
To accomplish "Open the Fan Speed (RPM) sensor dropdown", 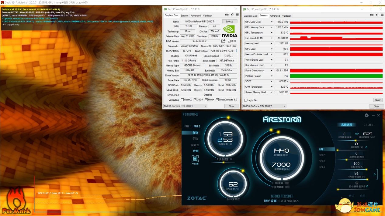I will 272,38.
